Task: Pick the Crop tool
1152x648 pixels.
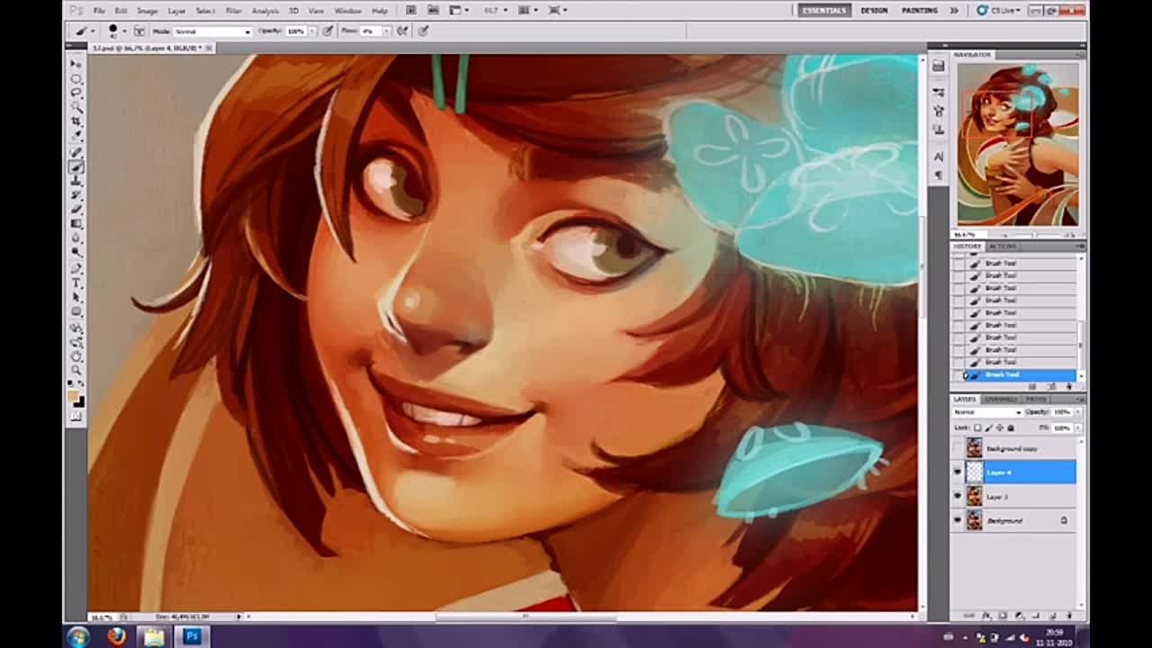Action: tap(76, 121)
